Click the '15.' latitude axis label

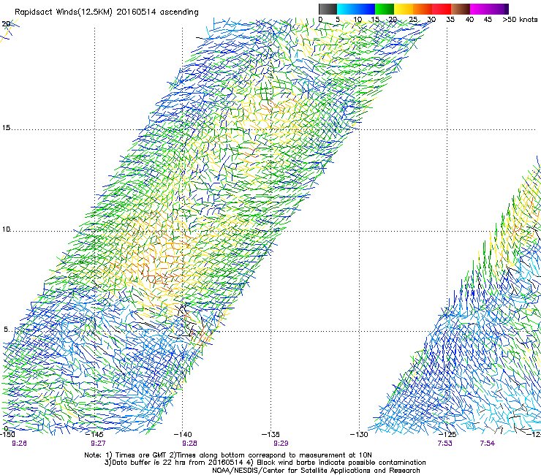pyautogui.click(x=7, y=128)
